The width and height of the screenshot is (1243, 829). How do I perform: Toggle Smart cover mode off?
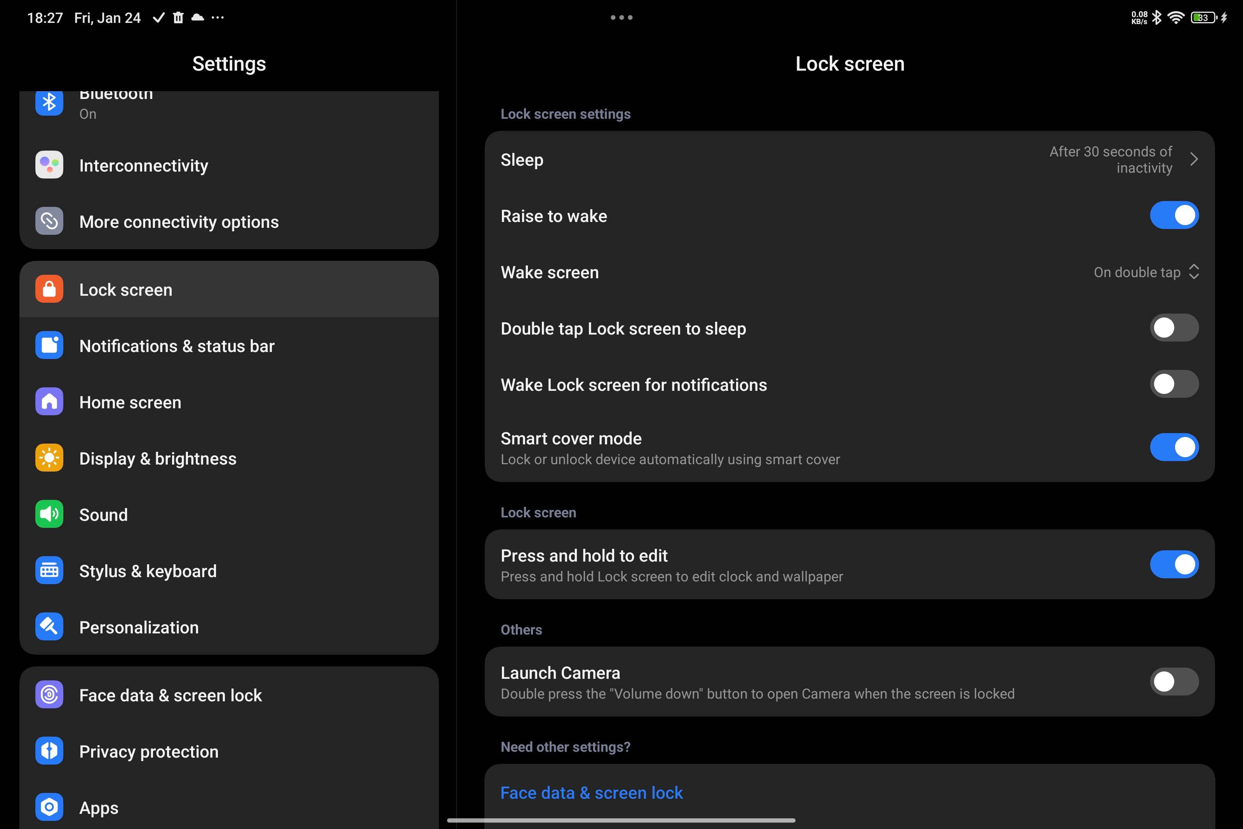click(x=1174, y=447)
